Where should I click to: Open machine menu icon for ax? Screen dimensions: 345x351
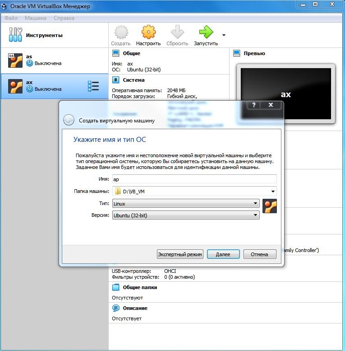[93, 86]
